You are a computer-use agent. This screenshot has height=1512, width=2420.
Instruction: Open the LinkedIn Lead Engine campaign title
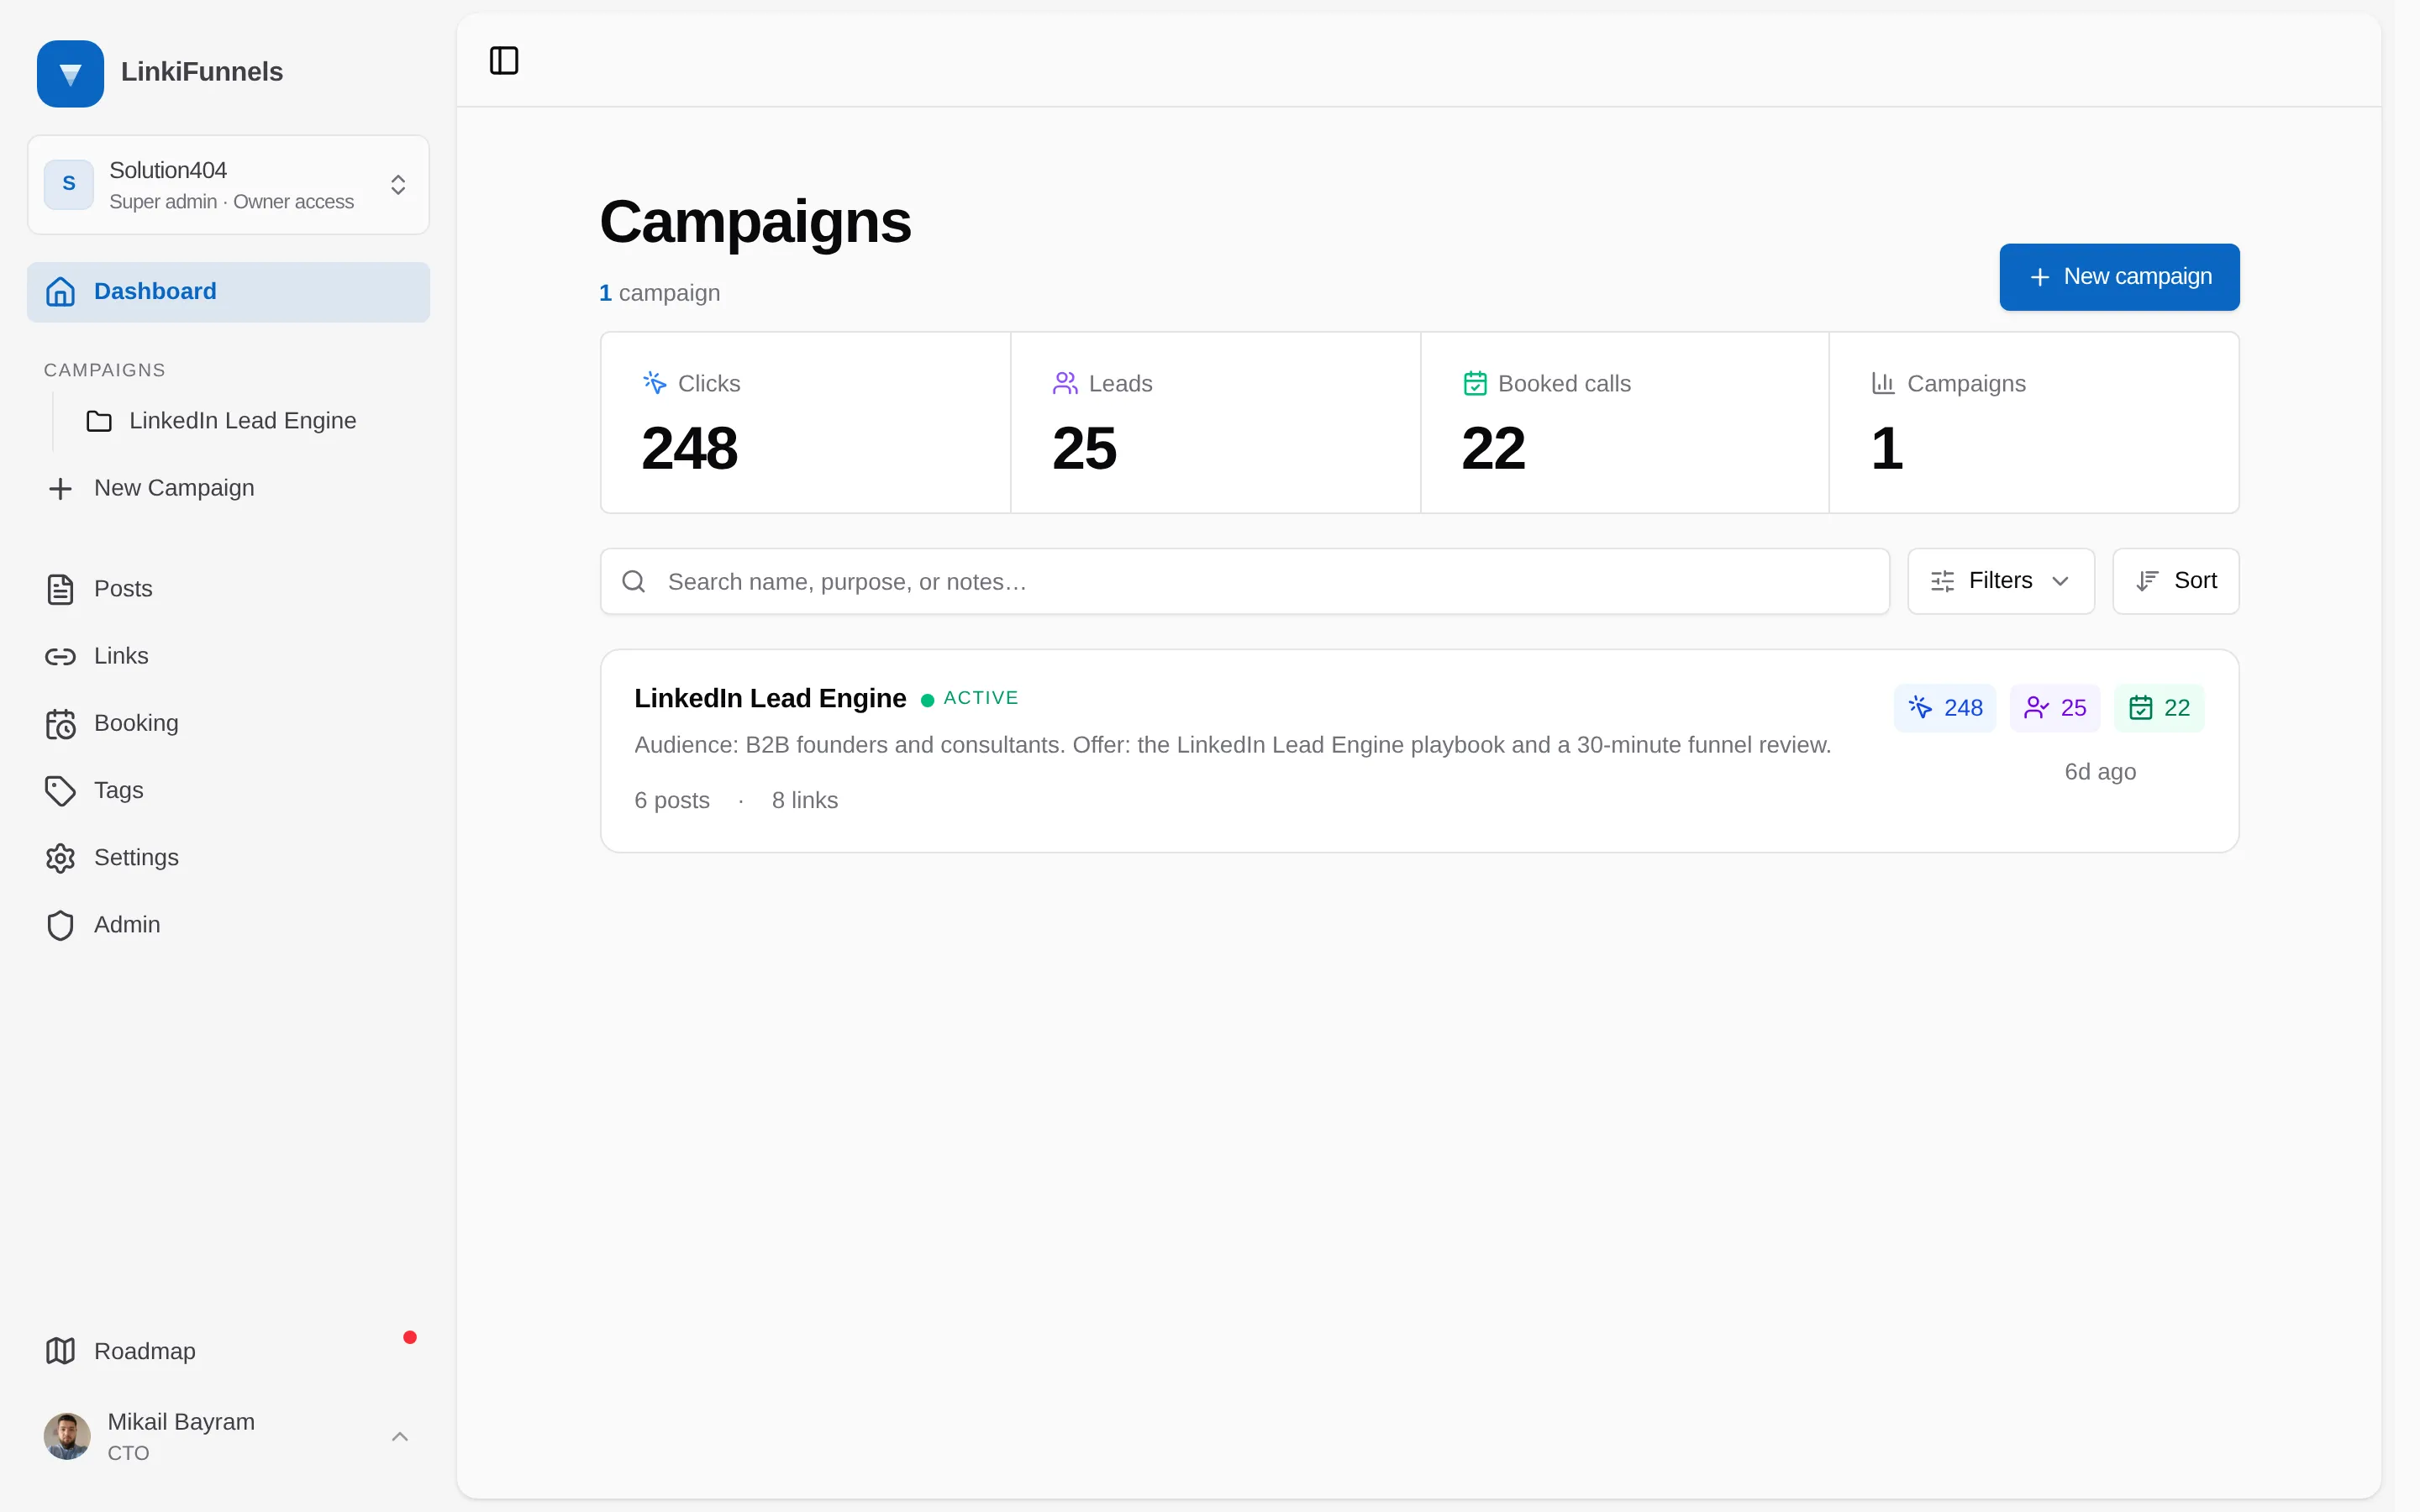click(x=770, y=698)
